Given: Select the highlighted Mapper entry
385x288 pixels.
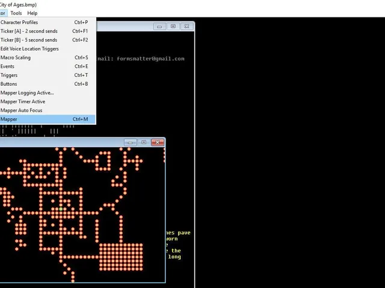Looking at the screenshot, I should 48,119.
